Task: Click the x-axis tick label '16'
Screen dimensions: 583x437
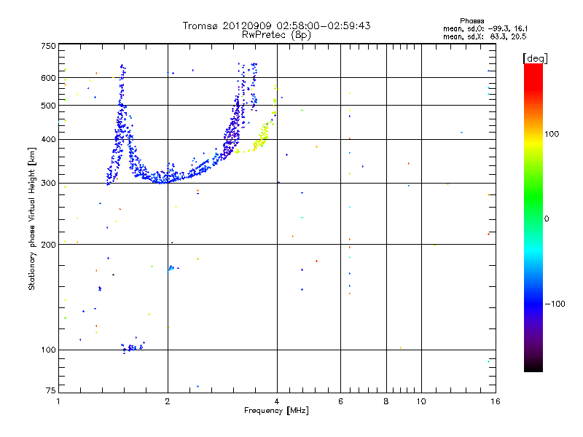Action: pos(496,401)
